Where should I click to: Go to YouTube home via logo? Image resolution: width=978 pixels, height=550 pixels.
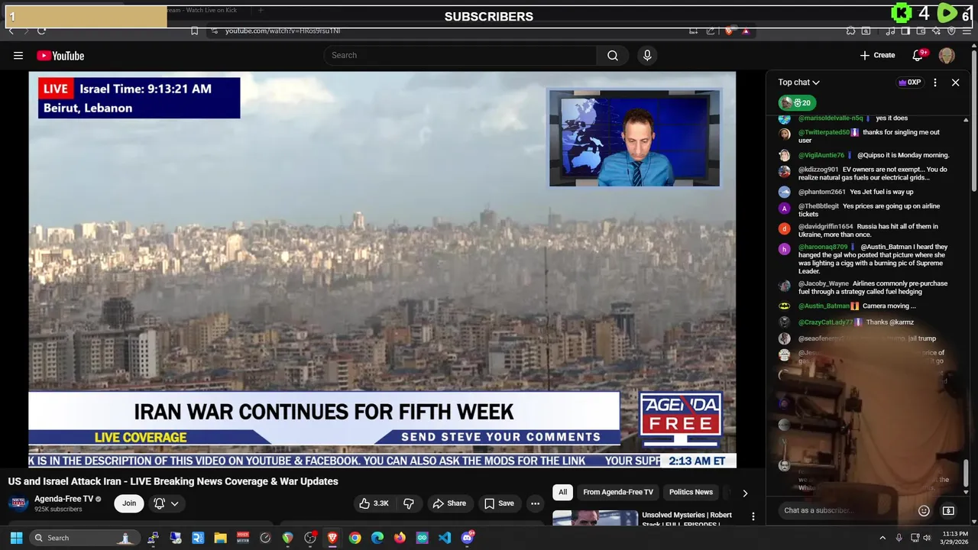coord(60,55)
